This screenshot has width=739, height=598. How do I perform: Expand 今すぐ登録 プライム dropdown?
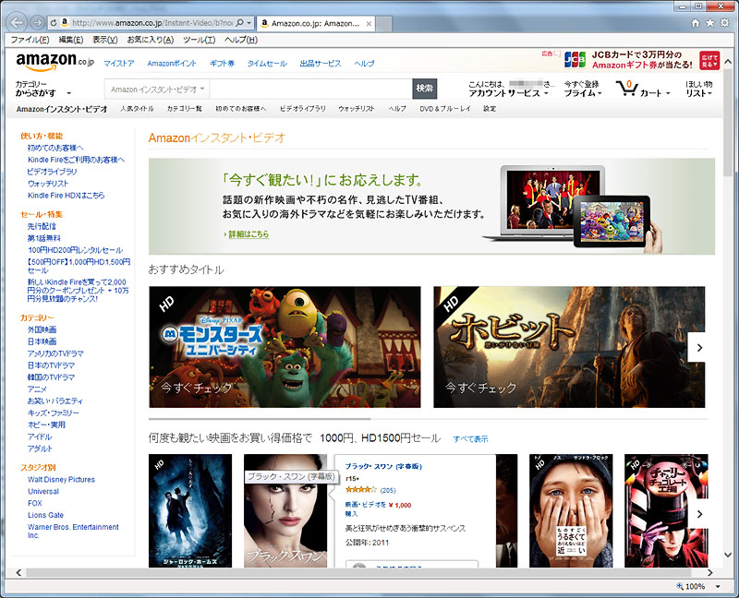coord(583,89)
